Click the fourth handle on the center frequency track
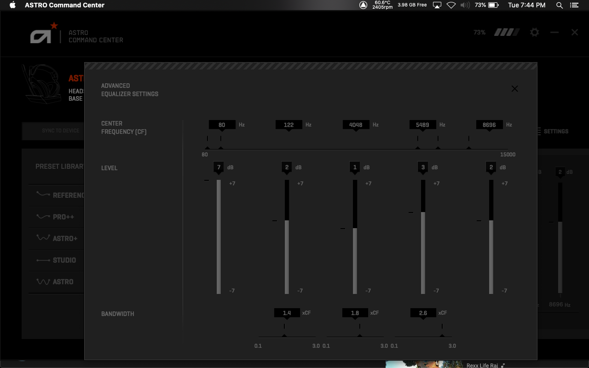The image size is (589, 368). (438, 148)
